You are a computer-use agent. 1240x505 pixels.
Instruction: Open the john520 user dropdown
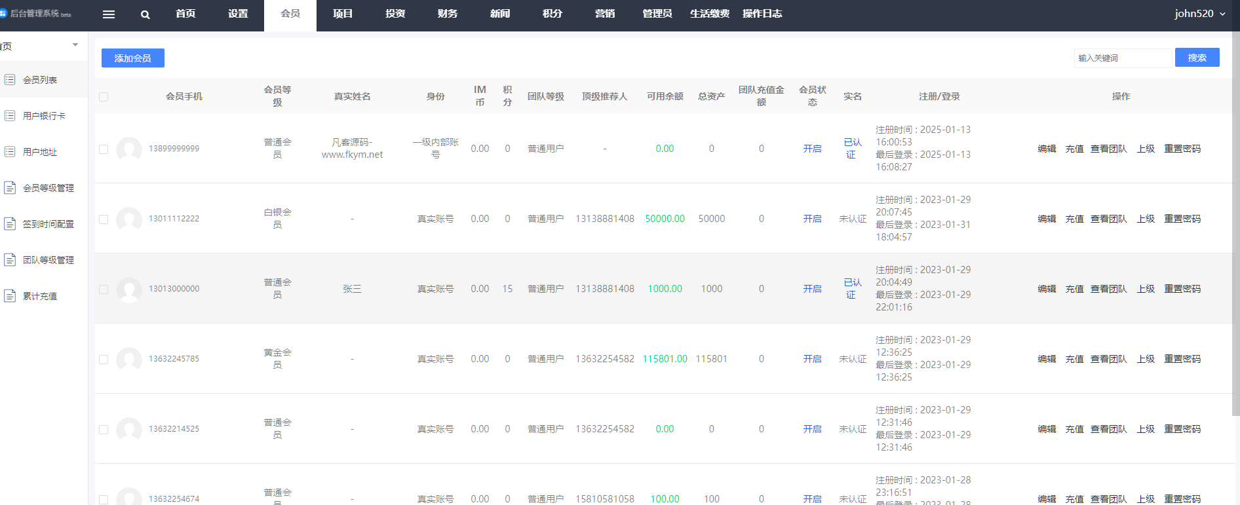point(1199,14)
